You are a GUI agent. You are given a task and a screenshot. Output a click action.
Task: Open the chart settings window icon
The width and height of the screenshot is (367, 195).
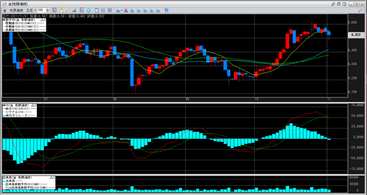point(96,10)
